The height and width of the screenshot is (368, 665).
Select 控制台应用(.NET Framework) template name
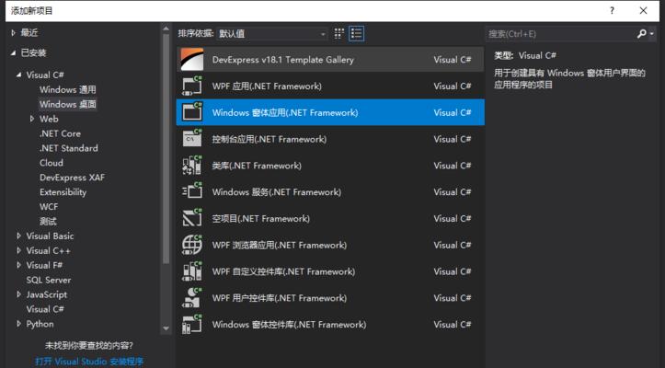click(x=269, y=139)
